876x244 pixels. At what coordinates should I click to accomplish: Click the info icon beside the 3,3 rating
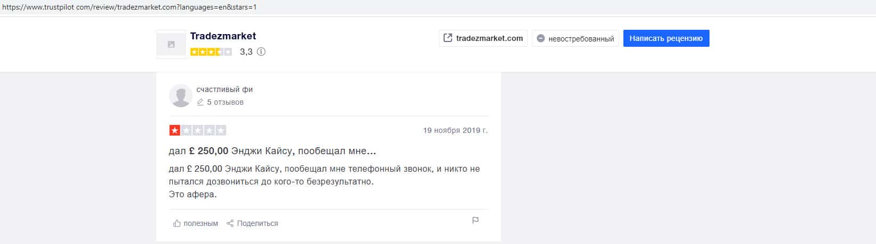261,52
